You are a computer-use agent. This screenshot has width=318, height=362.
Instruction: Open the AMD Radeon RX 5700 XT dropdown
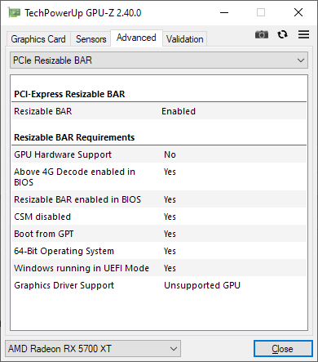click(x=93, y=349)
